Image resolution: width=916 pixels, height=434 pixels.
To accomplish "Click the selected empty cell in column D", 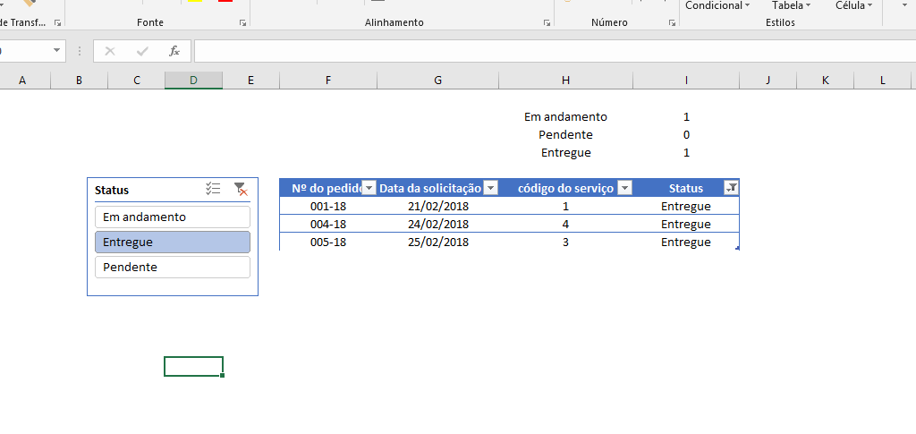I will tap(193, 366).
